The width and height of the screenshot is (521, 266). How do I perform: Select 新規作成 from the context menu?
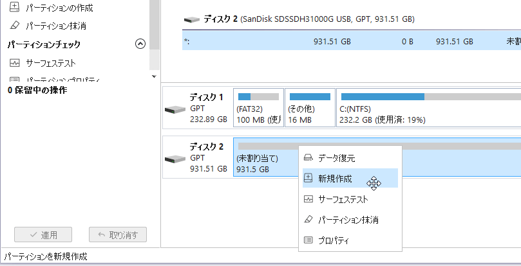[x=334, y=178]
